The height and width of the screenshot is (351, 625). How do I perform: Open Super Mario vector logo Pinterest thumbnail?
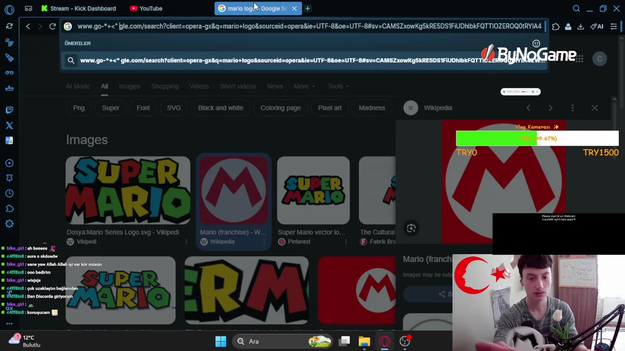pyautogui.click(x=313, y=191)
